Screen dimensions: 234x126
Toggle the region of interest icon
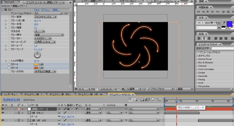[x=144, y=89]
